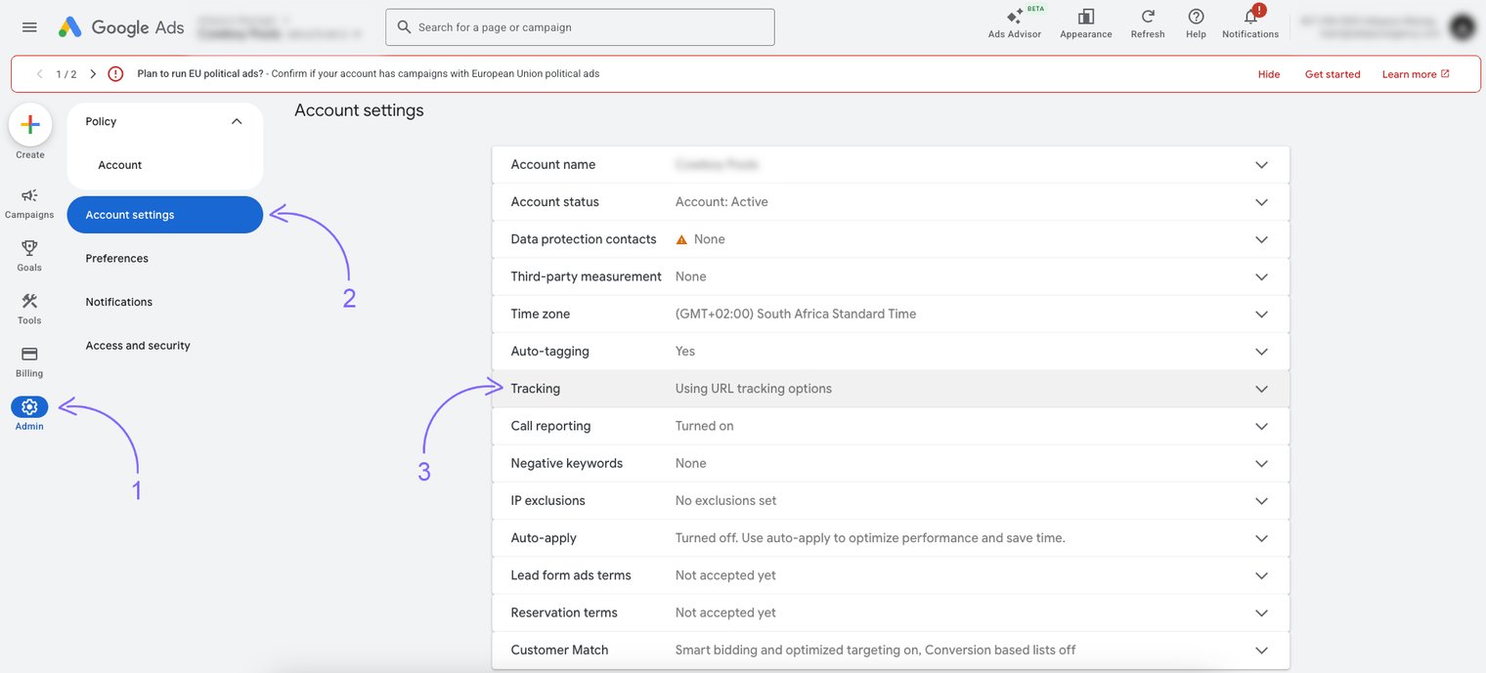Open the Notifications bell
Viewport: 1486px width, 673px height.
[1250, 18]
